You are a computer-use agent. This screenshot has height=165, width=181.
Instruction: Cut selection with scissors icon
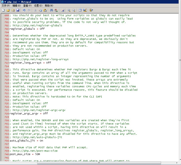tap(35, 10)
